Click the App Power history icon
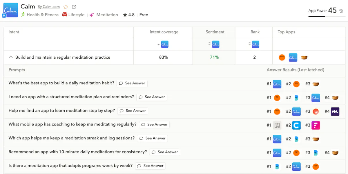348x174 pixels. (x=341, y=11)
